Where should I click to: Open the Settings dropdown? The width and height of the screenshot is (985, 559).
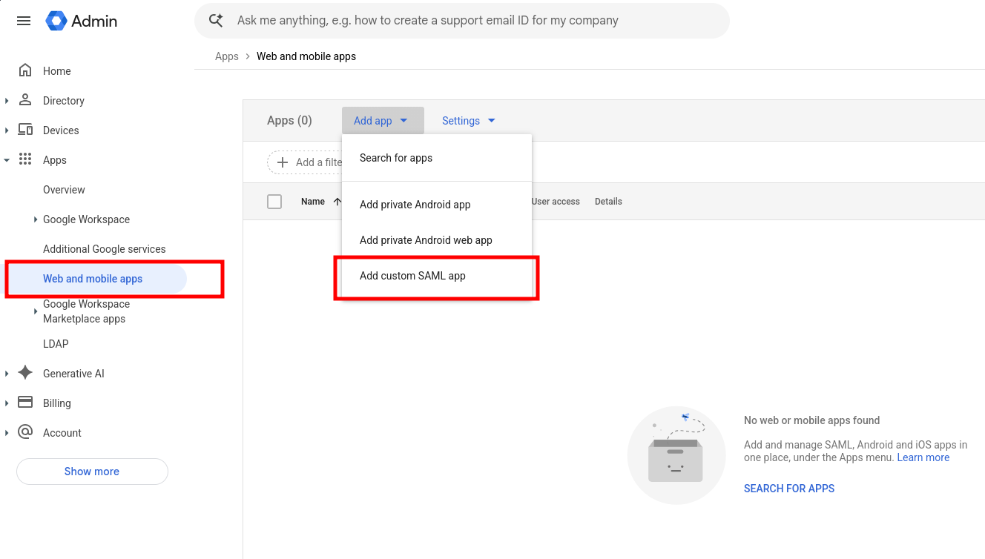pyautogui.click(x=469, y=121)
